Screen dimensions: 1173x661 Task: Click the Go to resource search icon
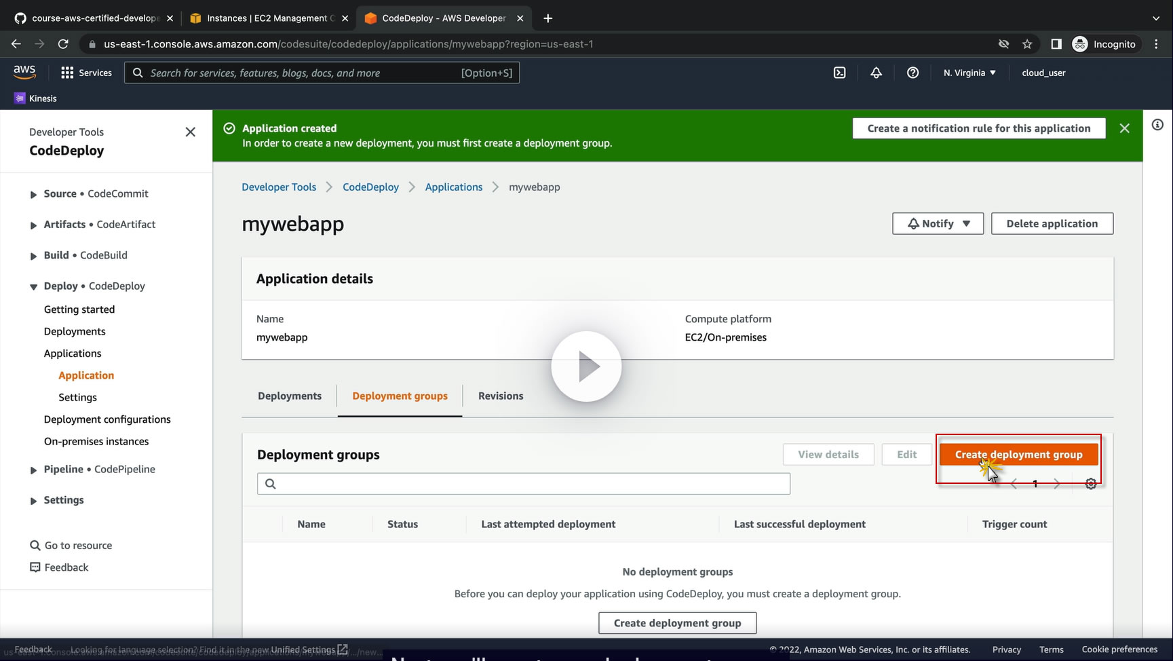click(x=35, y=546)
